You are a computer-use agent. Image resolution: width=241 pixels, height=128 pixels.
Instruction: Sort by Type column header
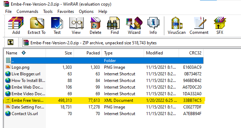[x=123, y=53]
